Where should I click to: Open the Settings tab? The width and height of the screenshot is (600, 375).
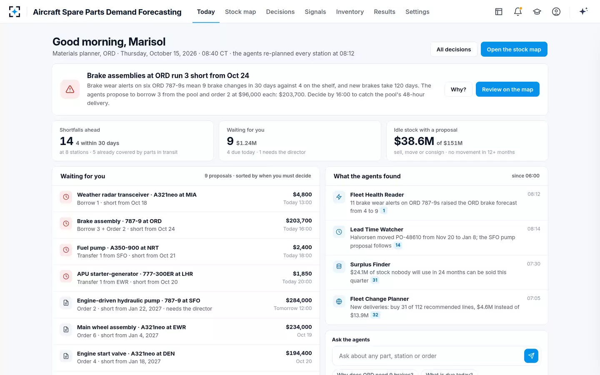(417, 12)
